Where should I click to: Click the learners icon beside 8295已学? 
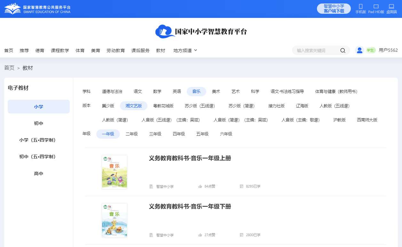pos(242,186)
